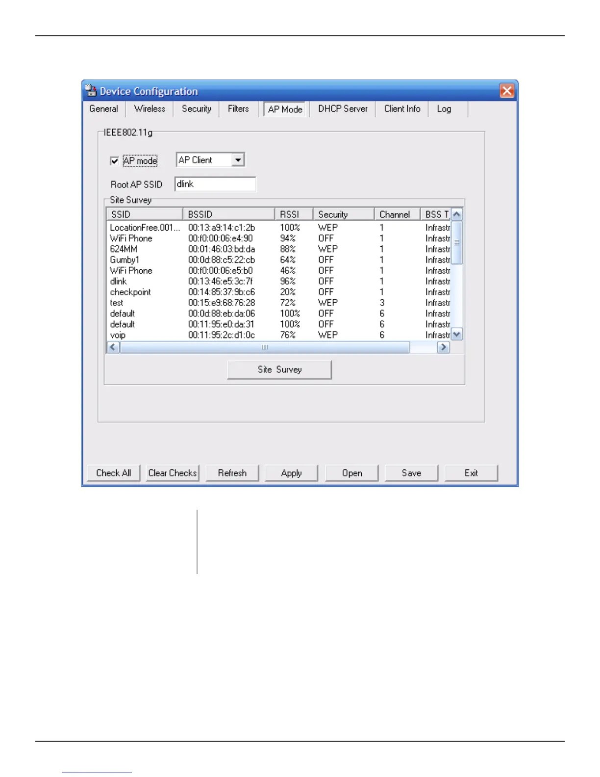Sort by the RSSI column header
This screenshot has width=600, height=777.
coord(294,214)
